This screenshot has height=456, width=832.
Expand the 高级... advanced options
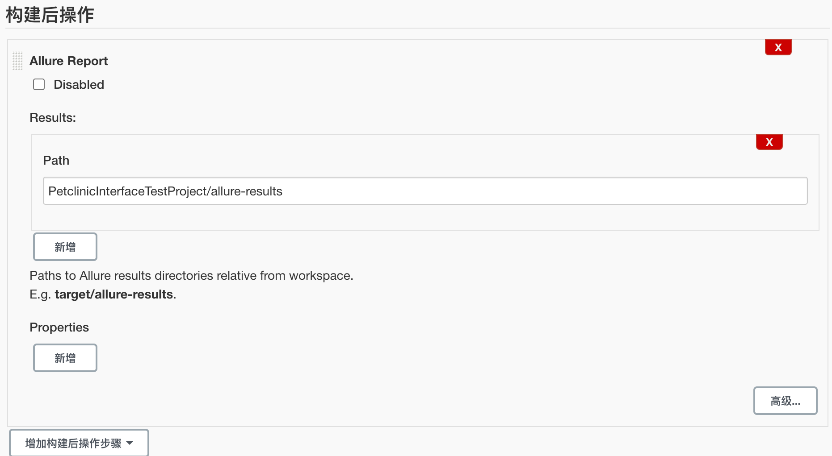785,401
